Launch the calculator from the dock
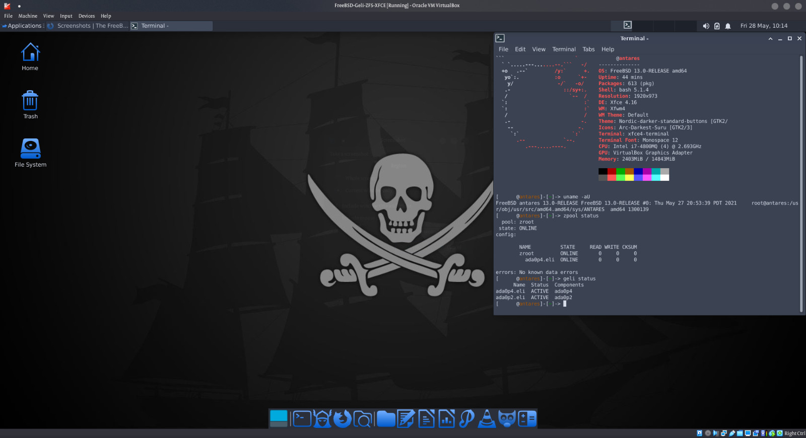Image resolution: width=806 pixels, height=438 pixels. [x=527, y=418]
